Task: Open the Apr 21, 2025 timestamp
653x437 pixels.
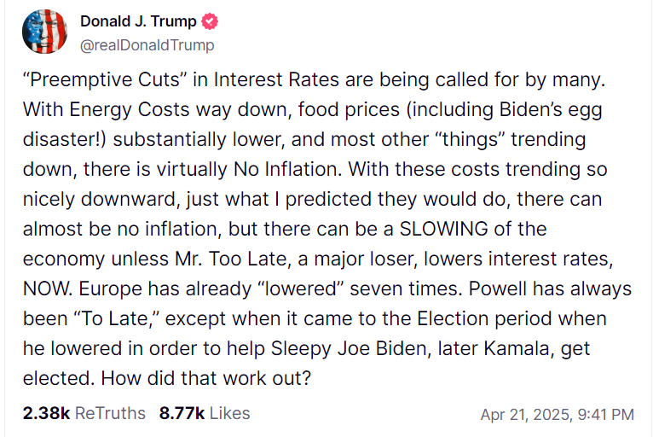Action: (x=517, y=415)
